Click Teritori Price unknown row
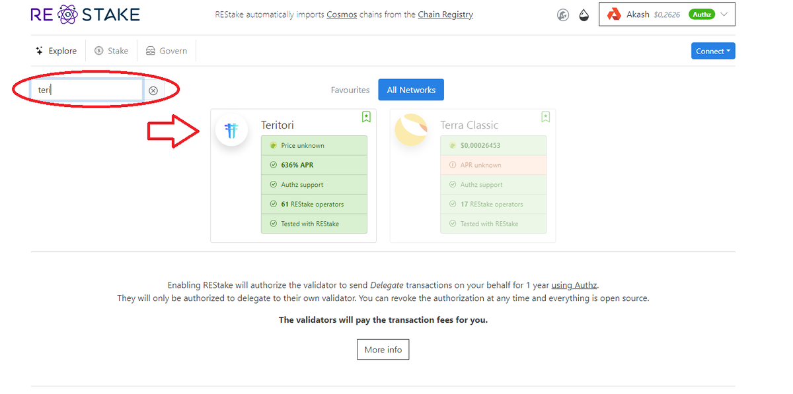The height and width of the screenshot is (394, 793). (x=314, y=145)
